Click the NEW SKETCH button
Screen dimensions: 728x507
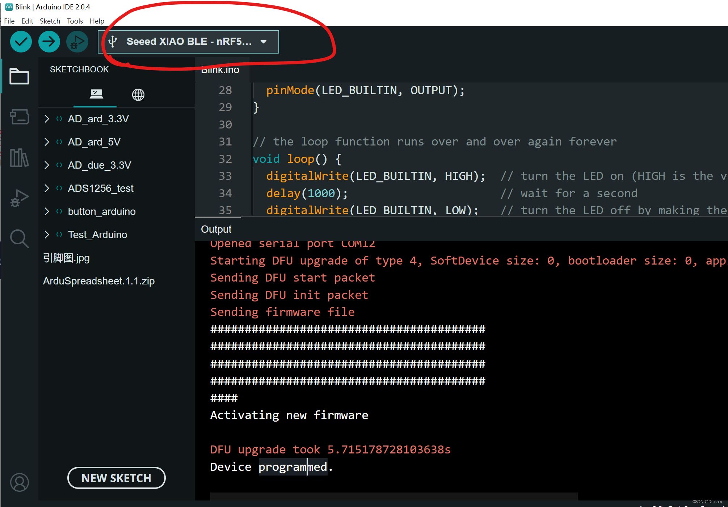click(116, 478)
